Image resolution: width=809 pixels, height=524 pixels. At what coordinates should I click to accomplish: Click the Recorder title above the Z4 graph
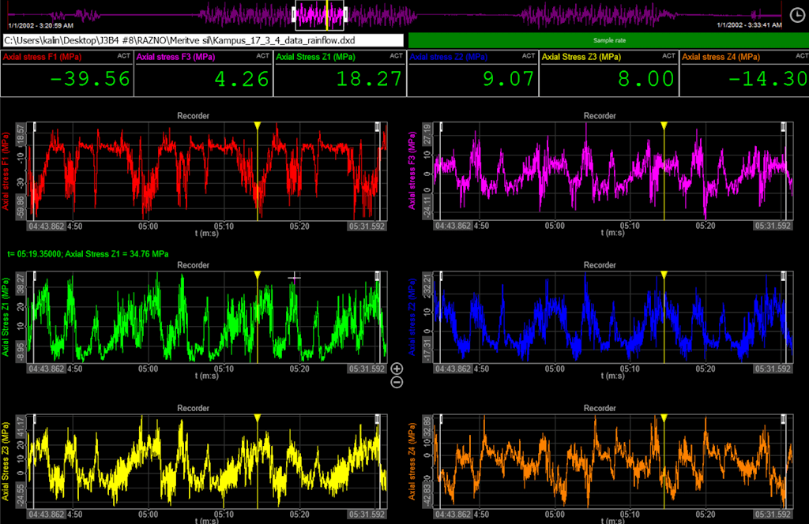600,408
